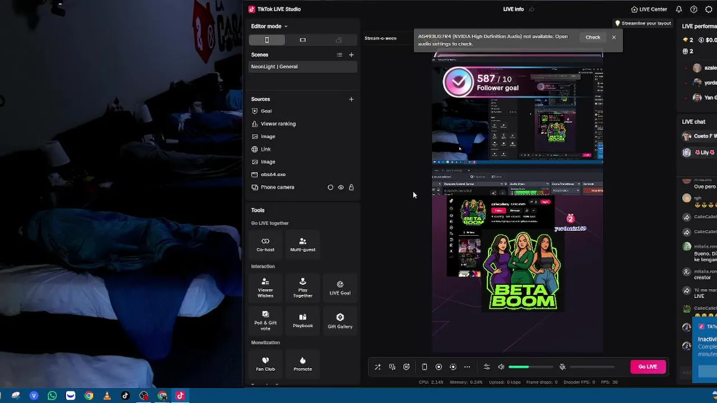Add a new scene with plus icon

tap(351, 55)
